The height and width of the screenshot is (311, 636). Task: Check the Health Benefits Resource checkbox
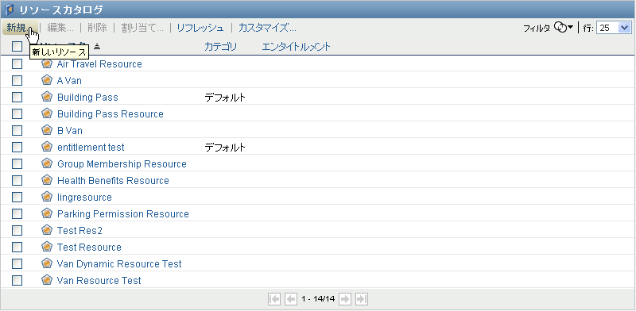(x=17, y=180)
